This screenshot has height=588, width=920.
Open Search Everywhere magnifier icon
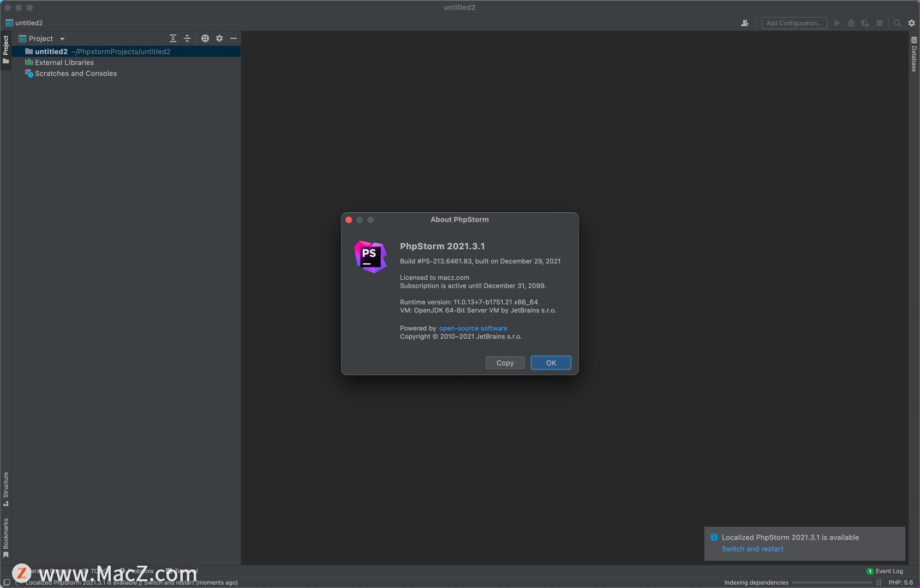click(897, 23)
